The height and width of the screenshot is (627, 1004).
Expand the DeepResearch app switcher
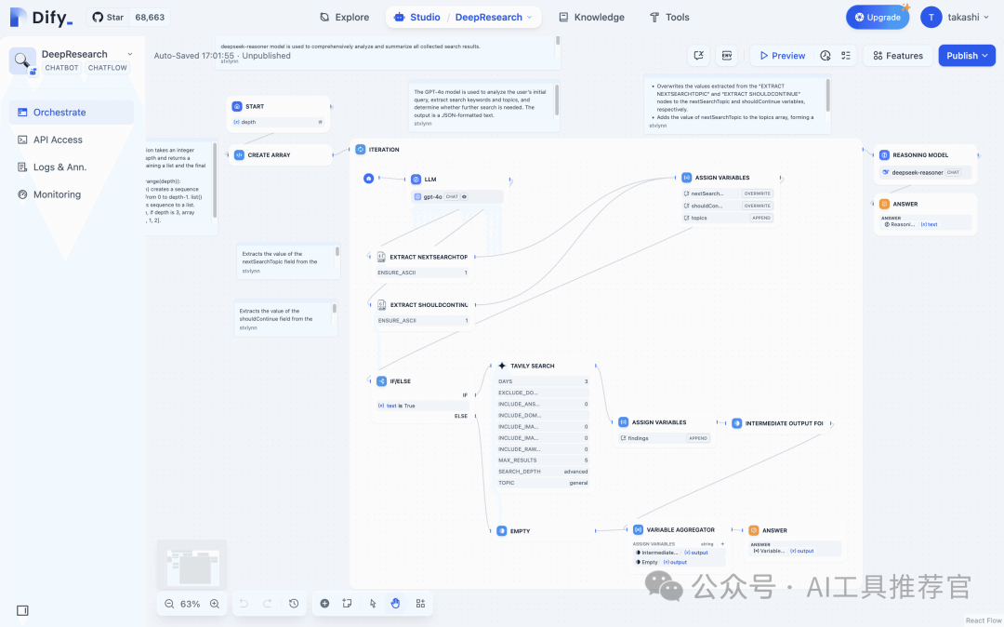494,18
